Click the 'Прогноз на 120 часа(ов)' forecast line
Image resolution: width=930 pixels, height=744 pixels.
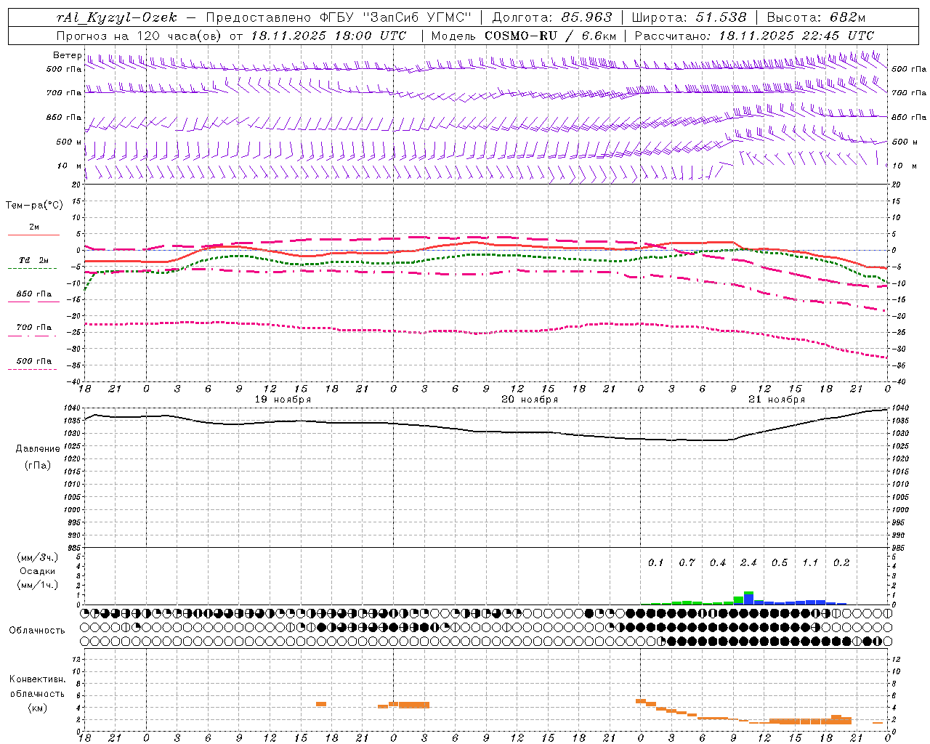coord(139,36)
